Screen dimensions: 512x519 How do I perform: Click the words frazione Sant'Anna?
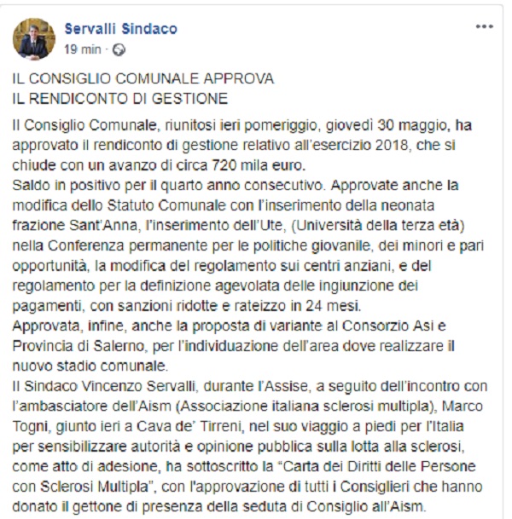pos(74,225)
